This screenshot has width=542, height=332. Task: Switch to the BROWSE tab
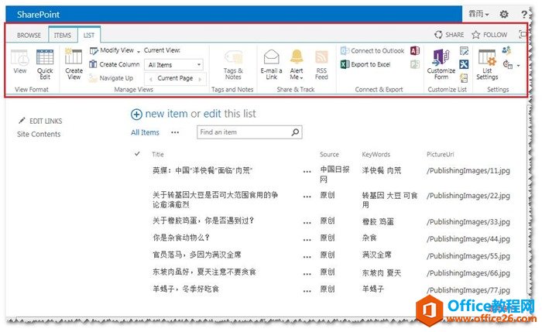[29, 36]
